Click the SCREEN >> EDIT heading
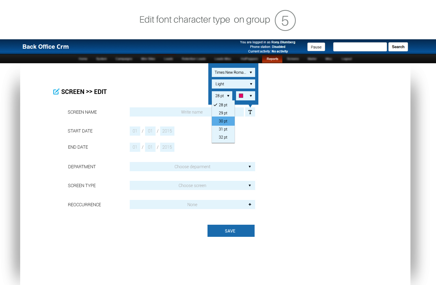 click(84, 92)
